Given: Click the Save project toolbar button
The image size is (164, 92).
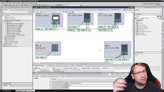Looking at the screenshot, I should coord(9,5).
